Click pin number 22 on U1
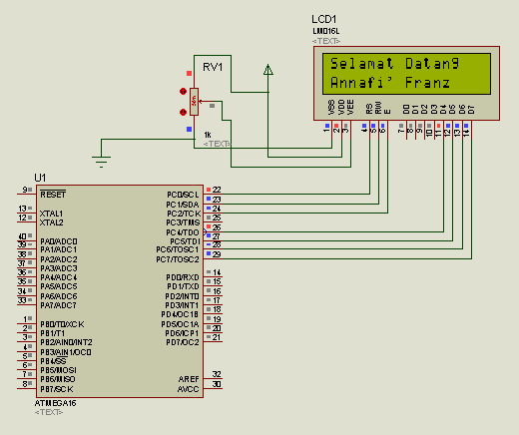This screenshot has width=519, height=435. pos(217,190)
